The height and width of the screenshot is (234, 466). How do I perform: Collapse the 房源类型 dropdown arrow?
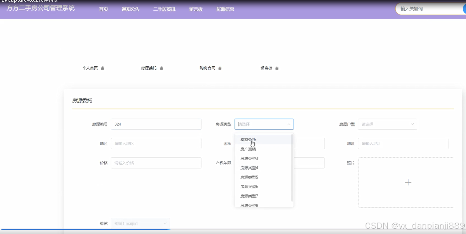pos(289,124)
